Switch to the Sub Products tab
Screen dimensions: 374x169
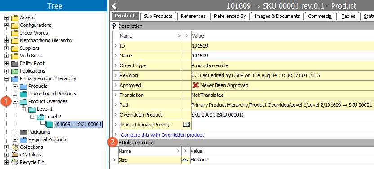158,16
